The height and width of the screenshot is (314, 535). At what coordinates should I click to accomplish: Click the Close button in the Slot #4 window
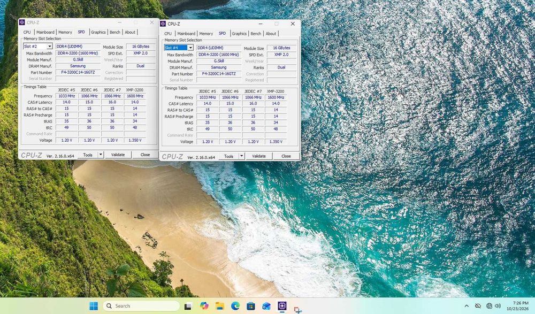(x=286, y=156)
